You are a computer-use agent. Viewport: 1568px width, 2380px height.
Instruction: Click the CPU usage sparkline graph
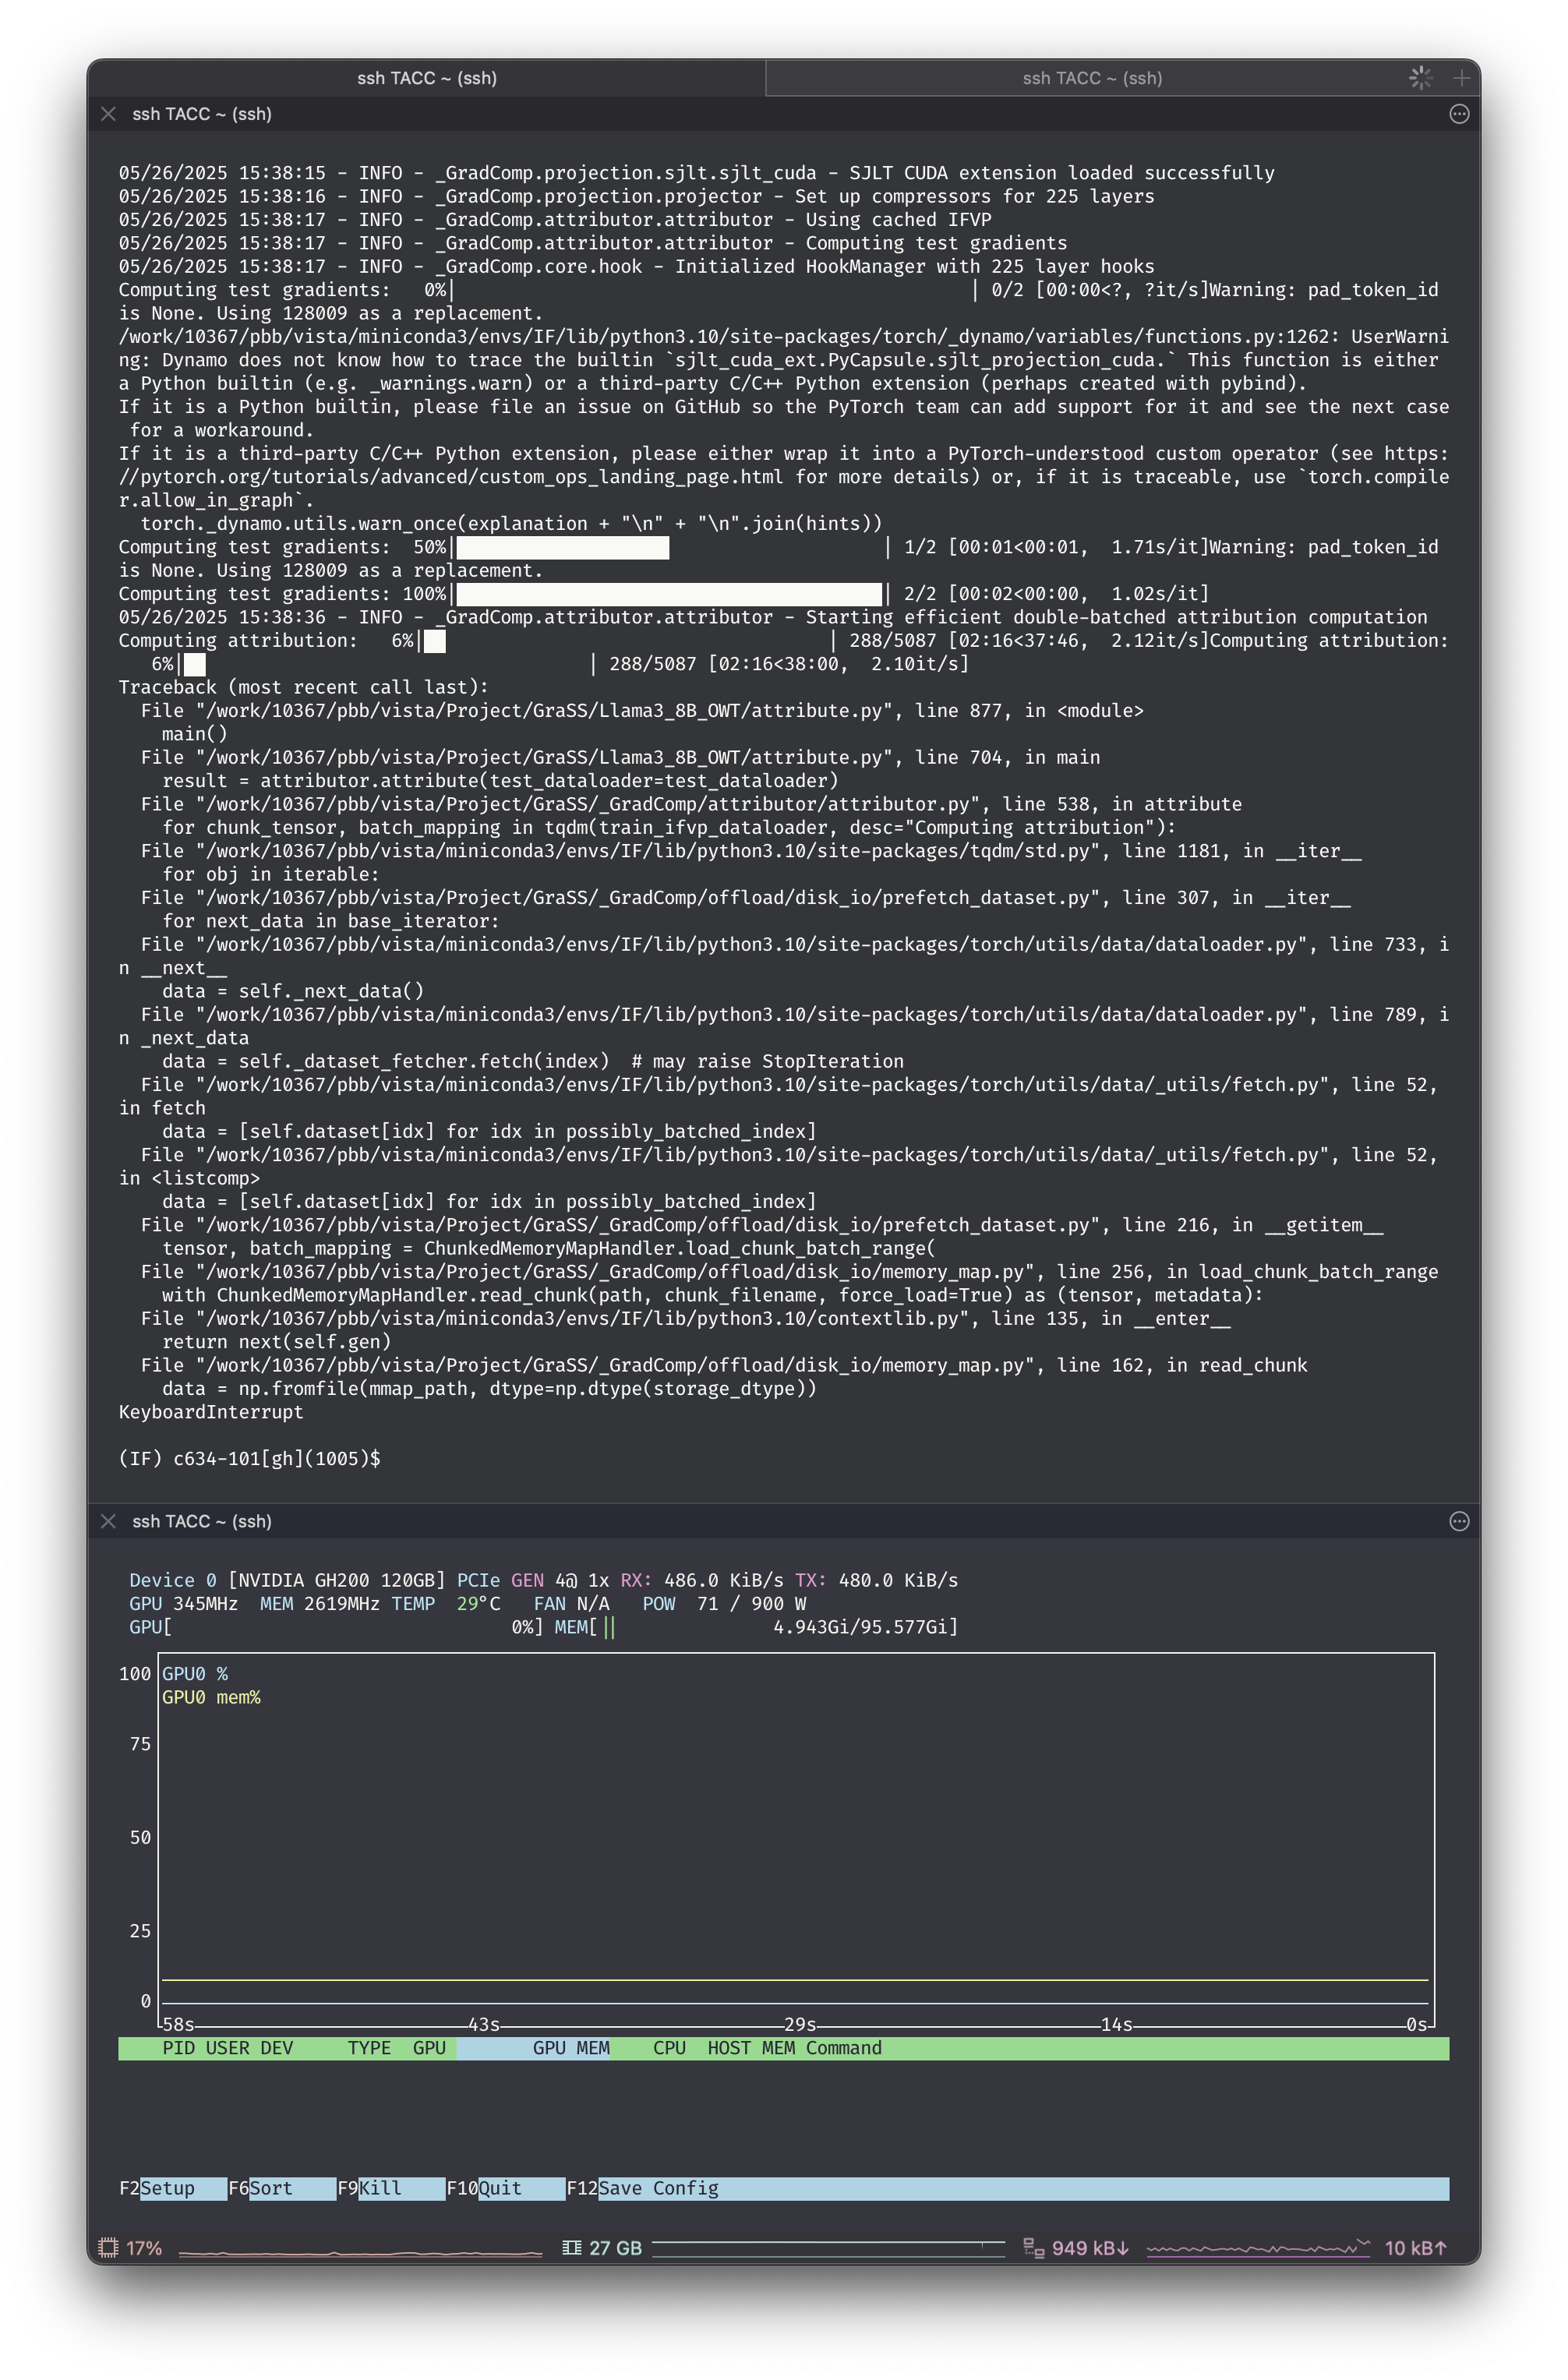pyautogui.click(x=360, y=2251)
